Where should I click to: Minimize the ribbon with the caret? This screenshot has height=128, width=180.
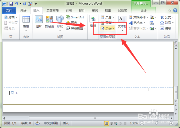pos(170,10)
